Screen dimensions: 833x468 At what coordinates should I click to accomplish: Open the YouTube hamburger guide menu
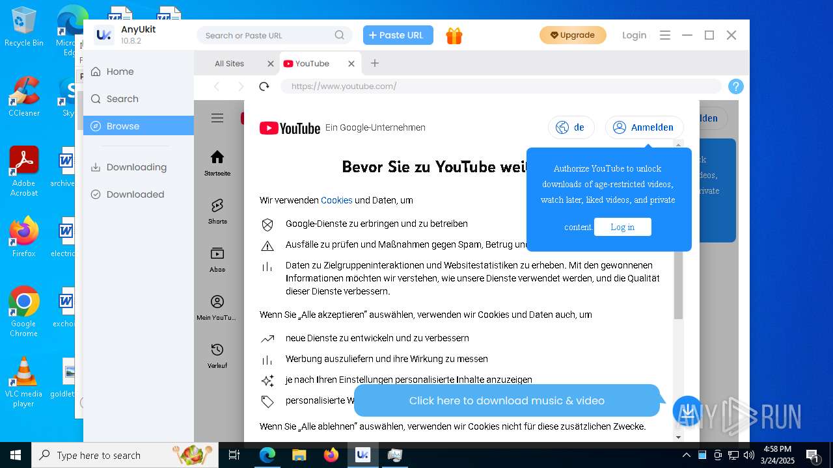(x=217, y=118)
